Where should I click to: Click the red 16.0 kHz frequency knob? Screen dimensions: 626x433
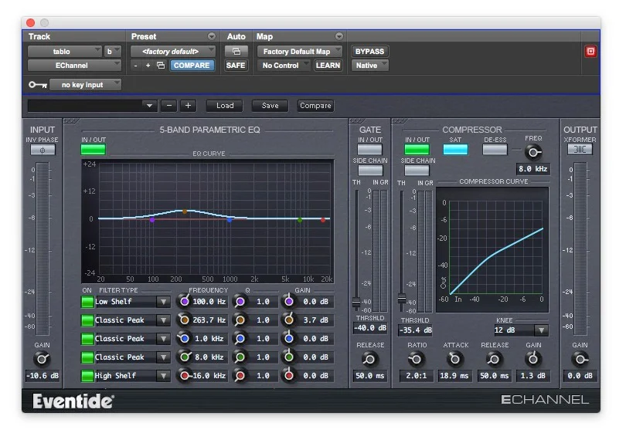184,376
